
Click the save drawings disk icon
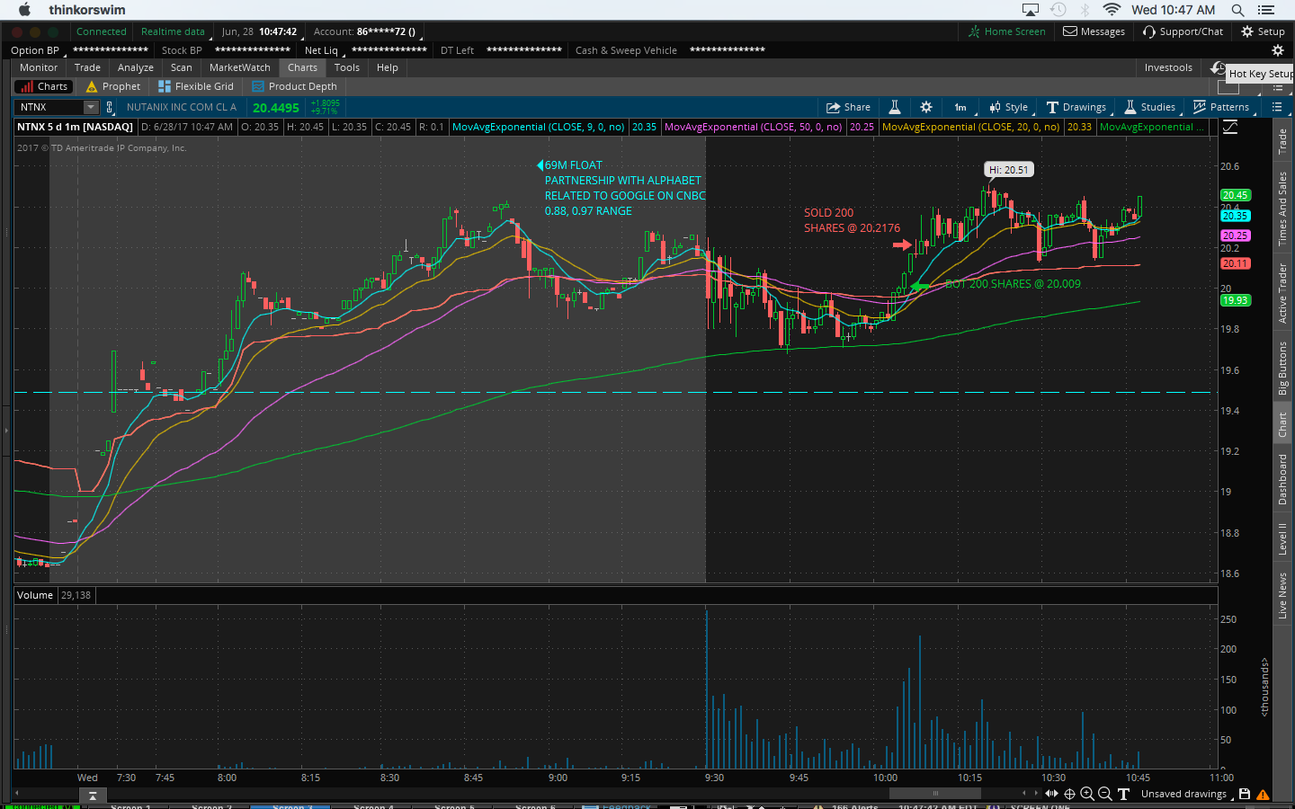point(1245,794)
